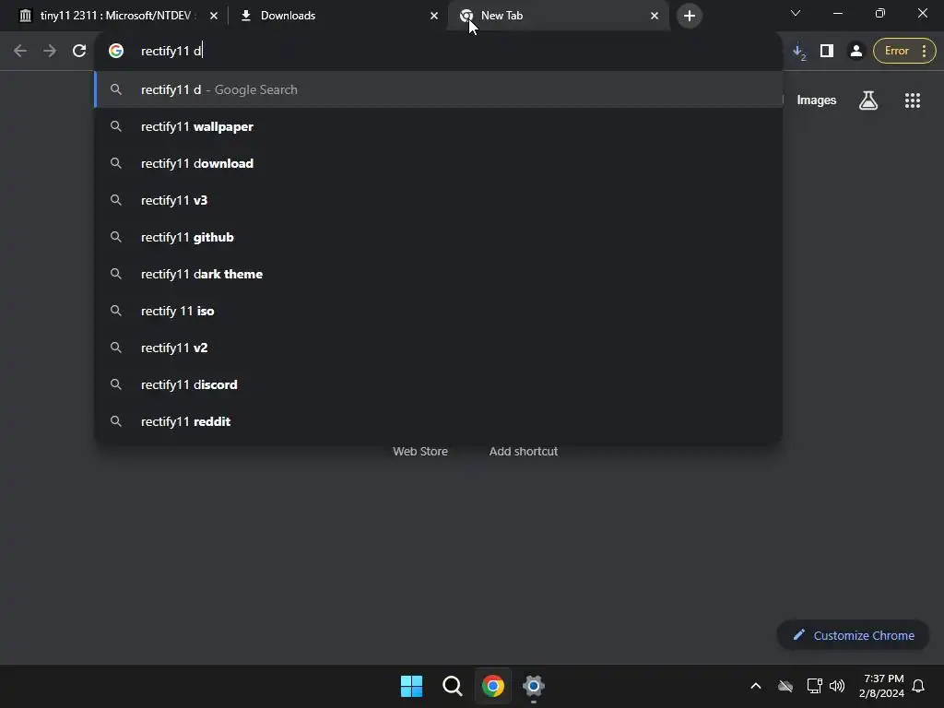The width and height of the screenshot is (944, 708).
Task: Click the Google logo in the address bar
Action: [x=116, y=52]
